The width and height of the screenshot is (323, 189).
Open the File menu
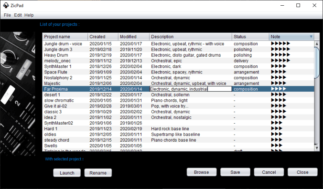[x=7, y=15]
